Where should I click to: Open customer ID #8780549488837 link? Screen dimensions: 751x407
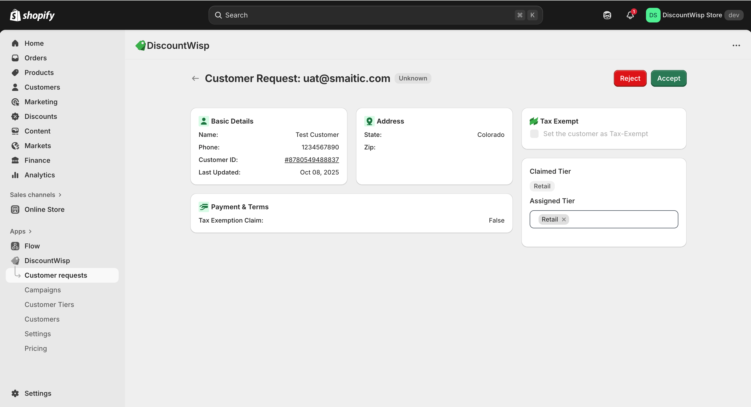(x=311, y=160)
